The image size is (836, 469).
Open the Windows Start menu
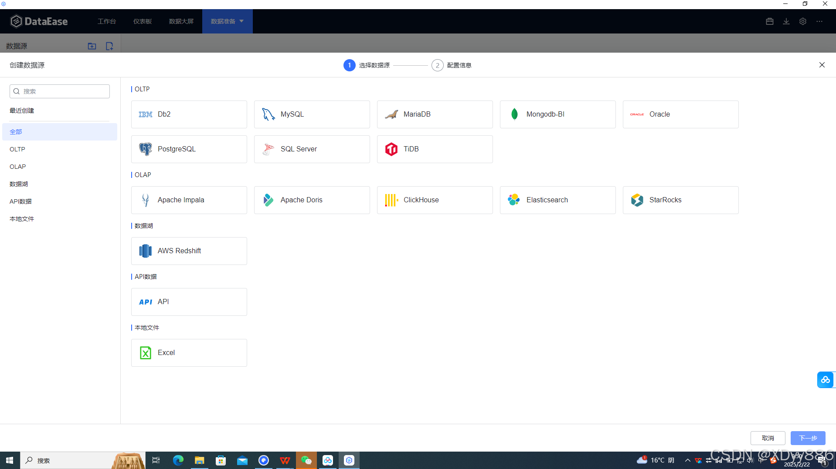[x=10, y=460]
